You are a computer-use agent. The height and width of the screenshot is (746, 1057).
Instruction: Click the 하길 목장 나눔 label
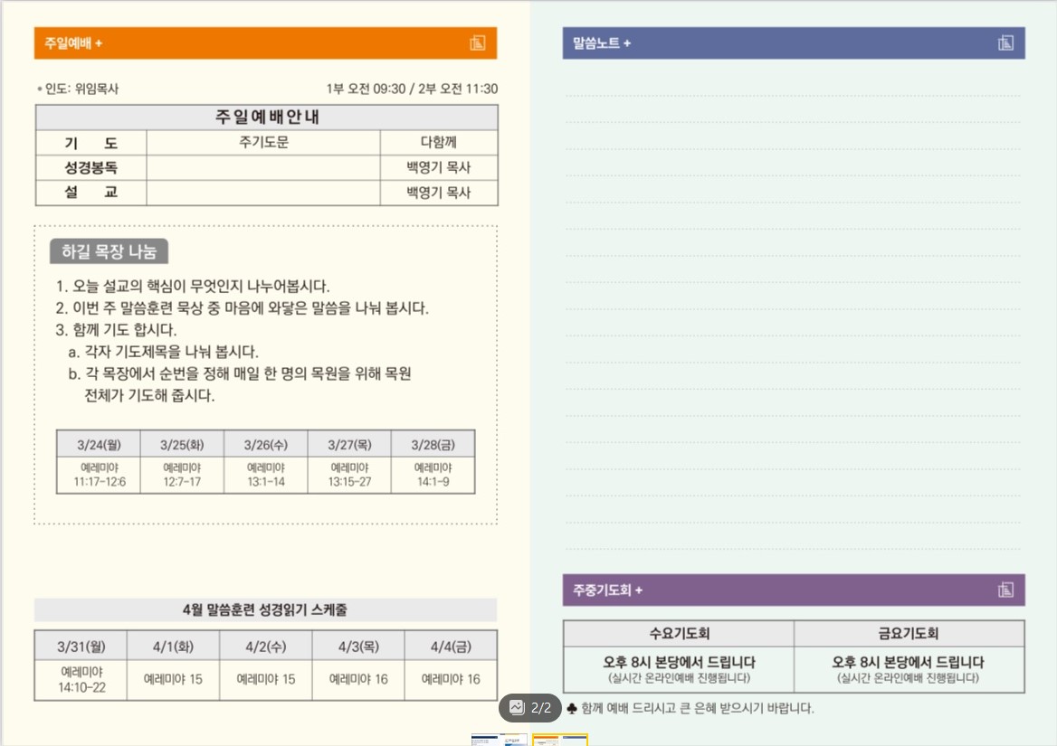109,252
